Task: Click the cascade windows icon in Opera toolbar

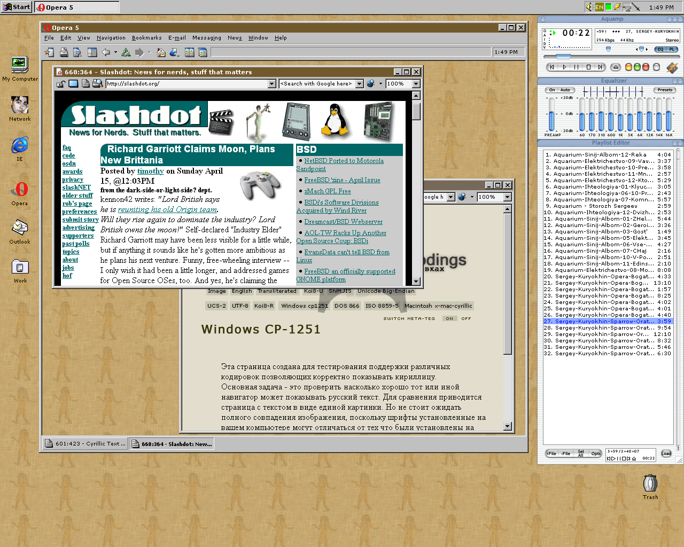Action: (x=203, y=52)
